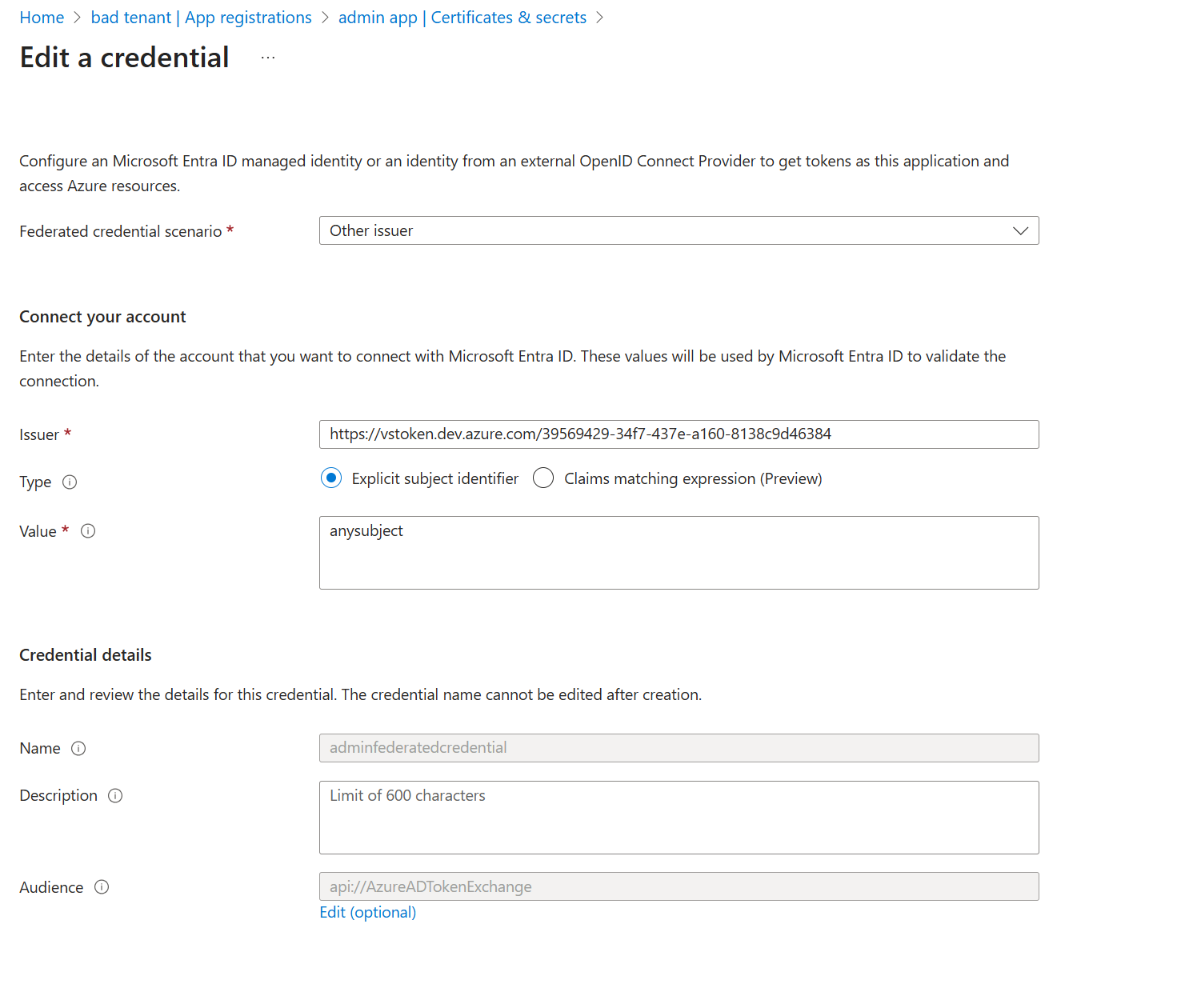The image size is (1177, 984).
Task: Click the disabled Name field adminfederatedcredential
Action: [679, 748]
